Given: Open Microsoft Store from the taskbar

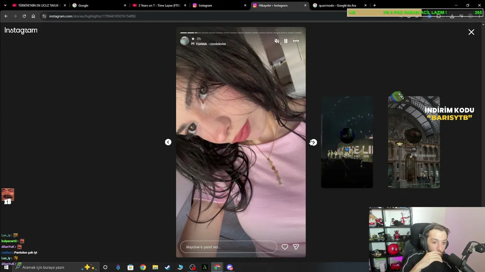Looking at the screenshot, I should 130,267.
